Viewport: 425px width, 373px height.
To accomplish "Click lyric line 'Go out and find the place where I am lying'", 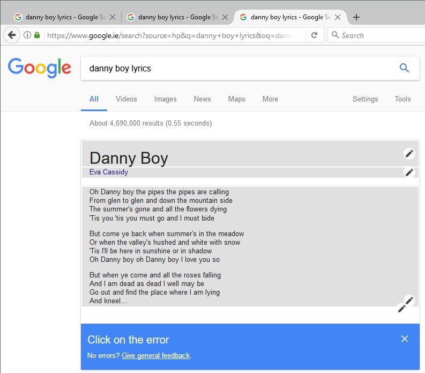I will tap(154, 292).
